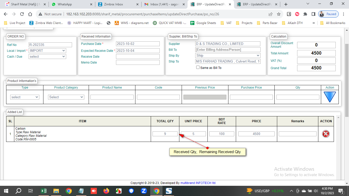Open the browser Extensions puzzle icon
349x196 pixels.
tap(305, 14)
